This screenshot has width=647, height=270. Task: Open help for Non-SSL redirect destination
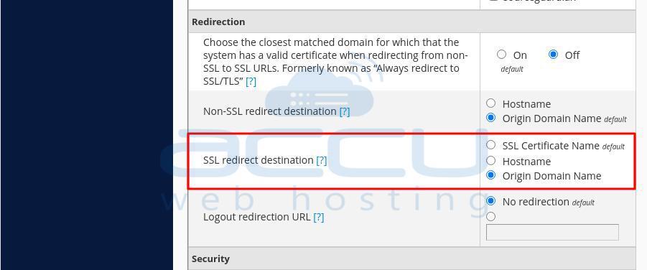point(345,111)
